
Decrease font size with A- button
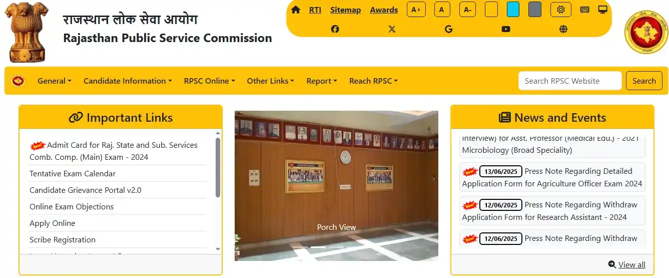click(467, 10)
